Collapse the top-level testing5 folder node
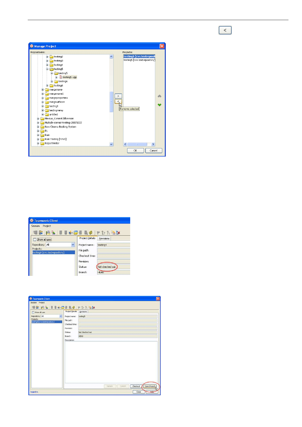302x427 pixels. pyautogui.click(x=48, y=69)
